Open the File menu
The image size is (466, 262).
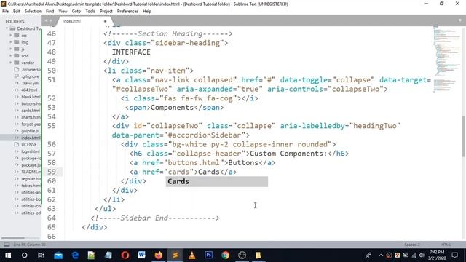tap(5, 12)
